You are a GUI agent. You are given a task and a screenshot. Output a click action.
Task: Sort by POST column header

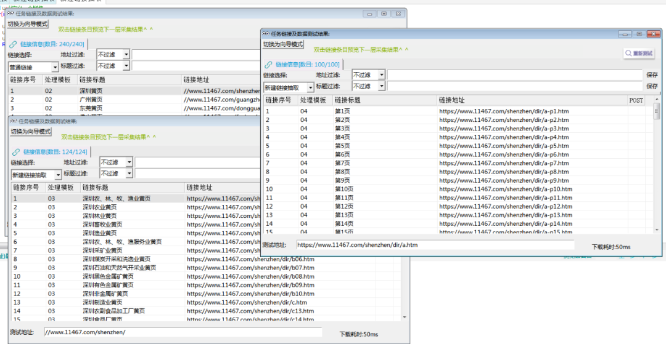pos(636,100)
